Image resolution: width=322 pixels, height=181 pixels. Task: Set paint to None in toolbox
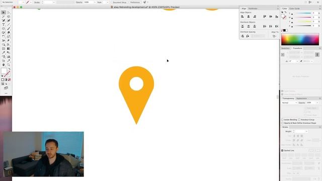pyautogui.click(x=9, y=79)
